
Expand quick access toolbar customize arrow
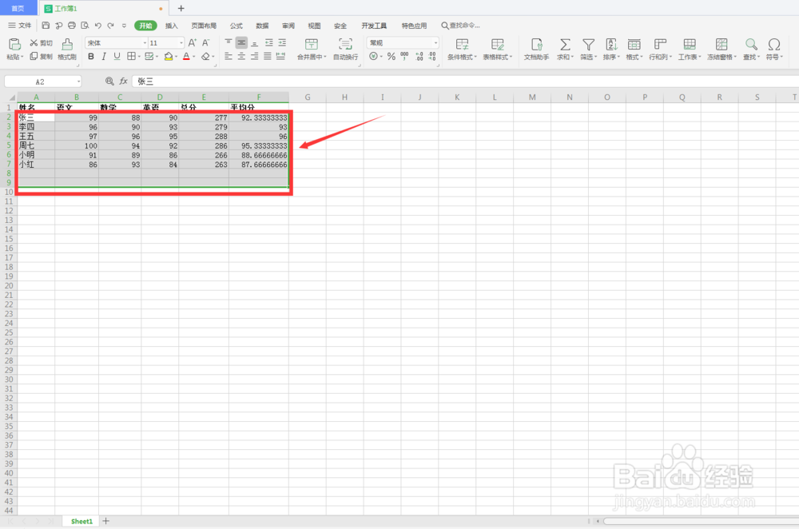click(124, 25)
